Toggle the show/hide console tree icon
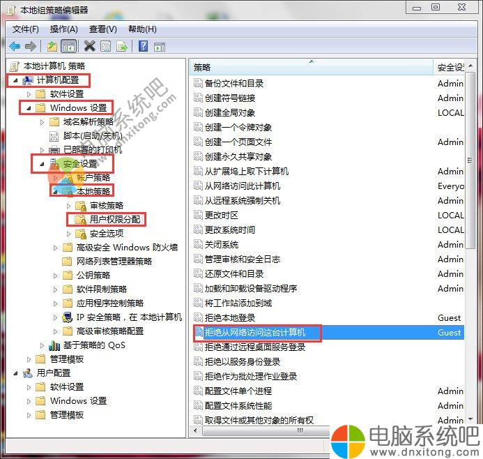483x459 pixels. coord(68,47)
